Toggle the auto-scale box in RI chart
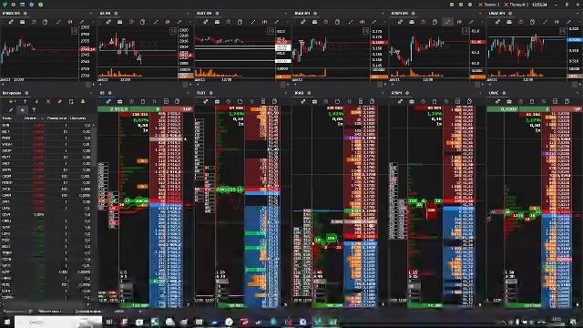The image size is (583, 328). click(172, 31)
